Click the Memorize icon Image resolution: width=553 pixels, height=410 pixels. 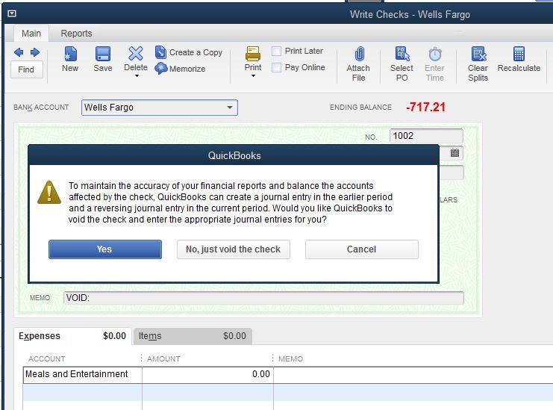[160, 68]
